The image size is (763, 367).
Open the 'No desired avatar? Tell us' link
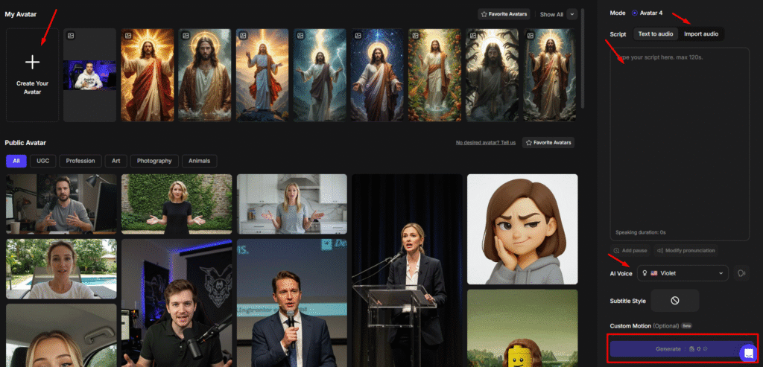[485, 142]
